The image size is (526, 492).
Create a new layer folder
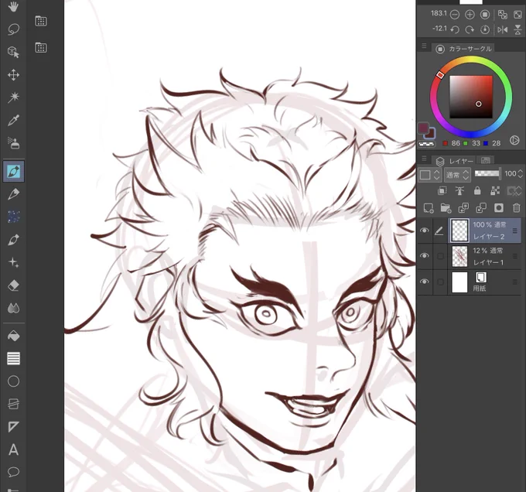[x=446, y=208]
